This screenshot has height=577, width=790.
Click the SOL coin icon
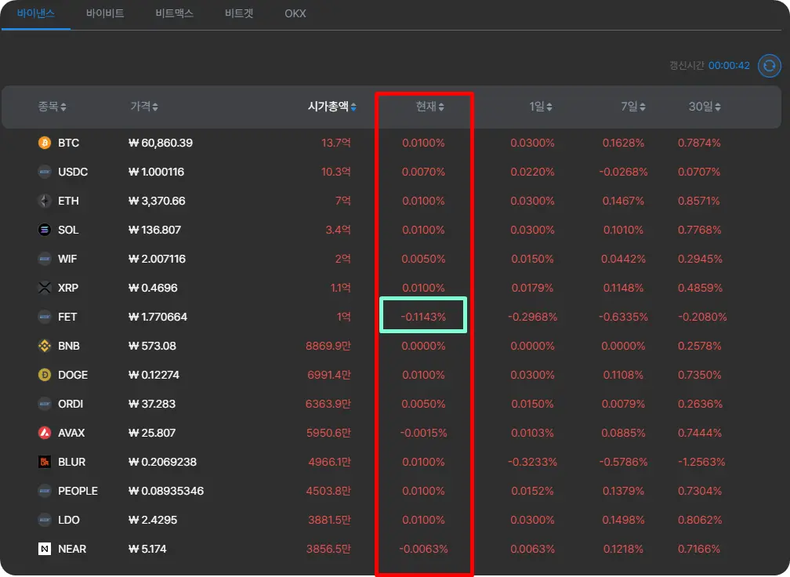pos(45,230)
